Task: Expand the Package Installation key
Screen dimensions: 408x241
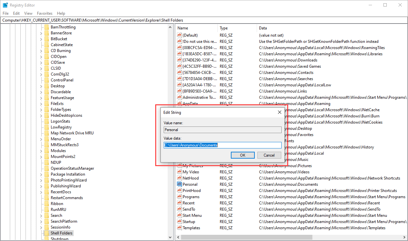Action: tap(41, 174)
